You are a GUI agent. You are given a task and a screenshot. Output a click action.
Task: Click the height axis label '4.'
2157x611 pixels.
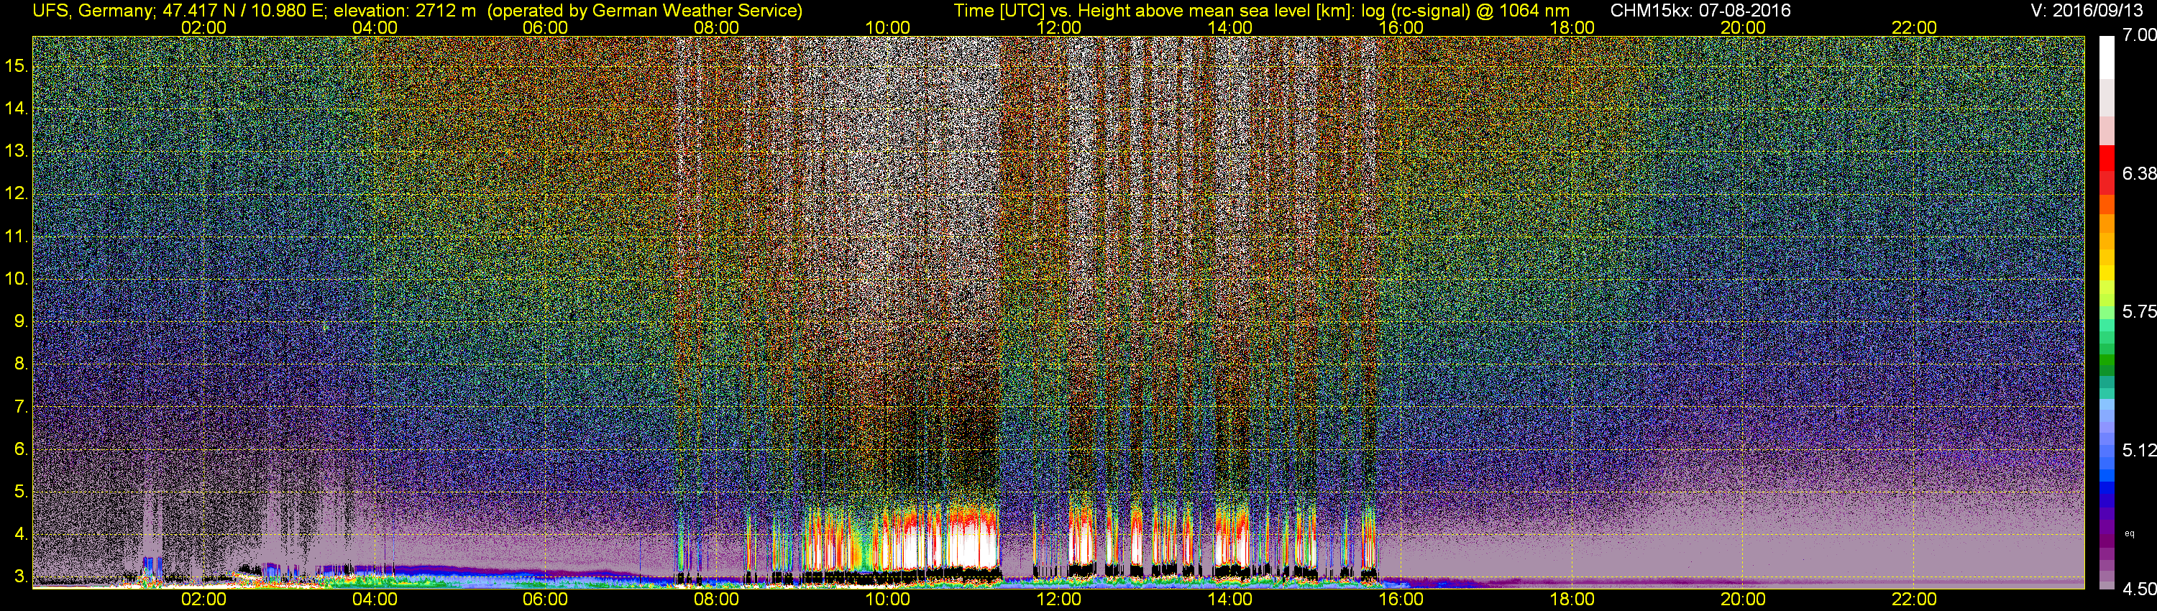22,534
